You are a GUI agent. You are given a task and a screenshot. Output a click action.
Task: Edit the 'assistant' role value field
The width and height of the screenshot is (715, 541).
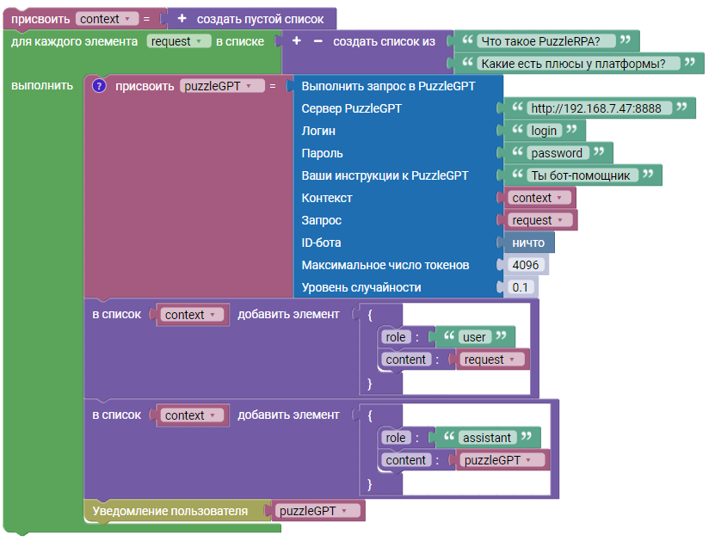(488, 438)
